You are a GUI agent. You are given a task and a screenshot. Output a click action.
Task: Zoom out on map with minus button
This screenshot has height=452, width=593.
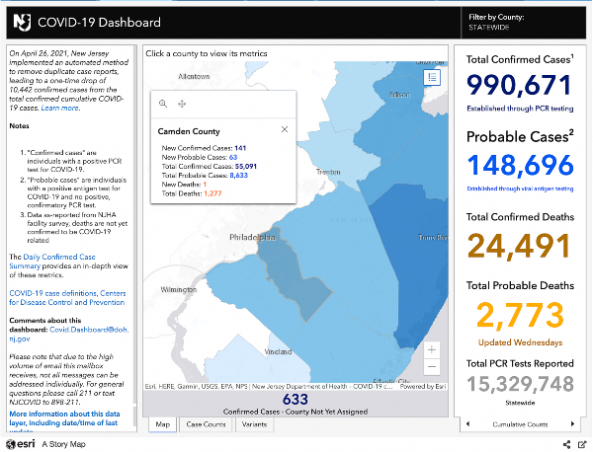(x=432, y=367)
